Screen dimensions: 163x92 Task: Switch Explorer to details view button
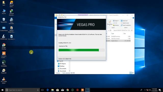[x=131, y=73]
